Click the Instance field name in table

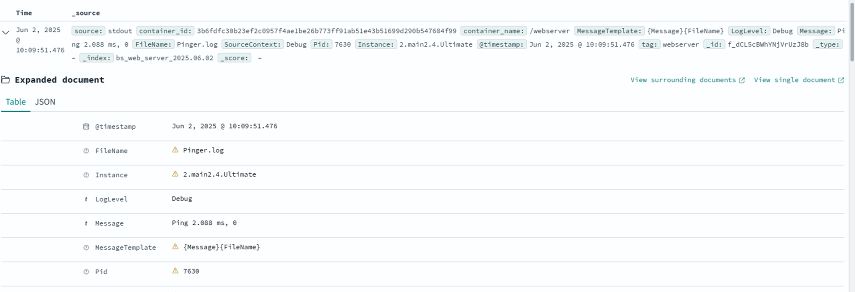(x=111, y=175)
